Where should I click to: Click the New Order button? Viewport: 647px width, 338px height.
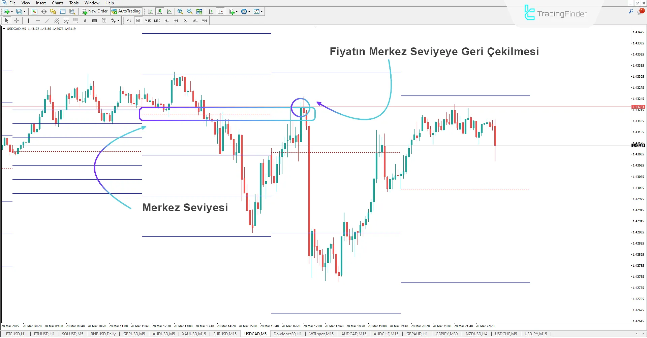point(95,11)
